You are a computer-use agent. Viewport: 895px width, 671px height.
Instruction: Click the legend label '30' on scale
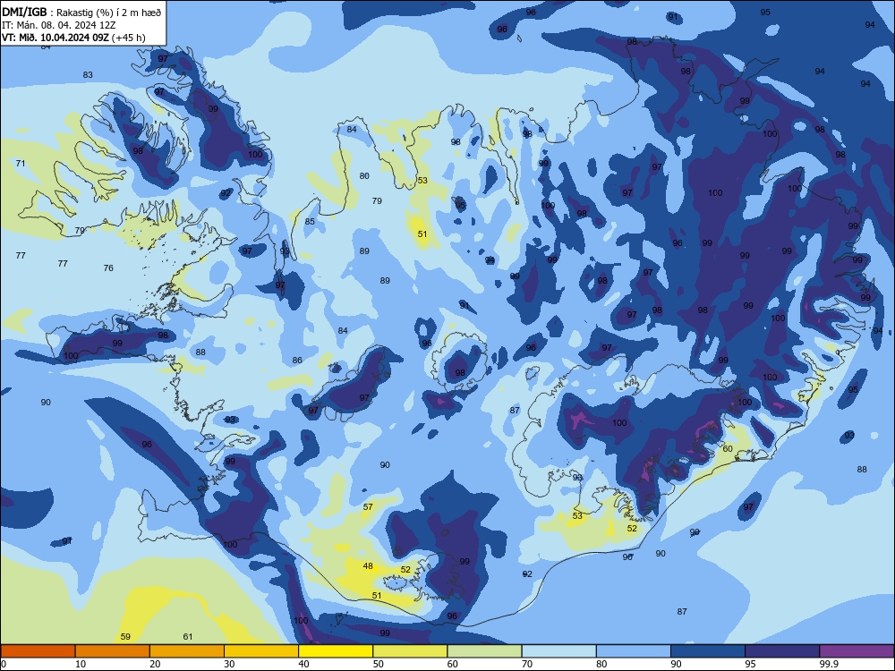[x=229, y=664]
